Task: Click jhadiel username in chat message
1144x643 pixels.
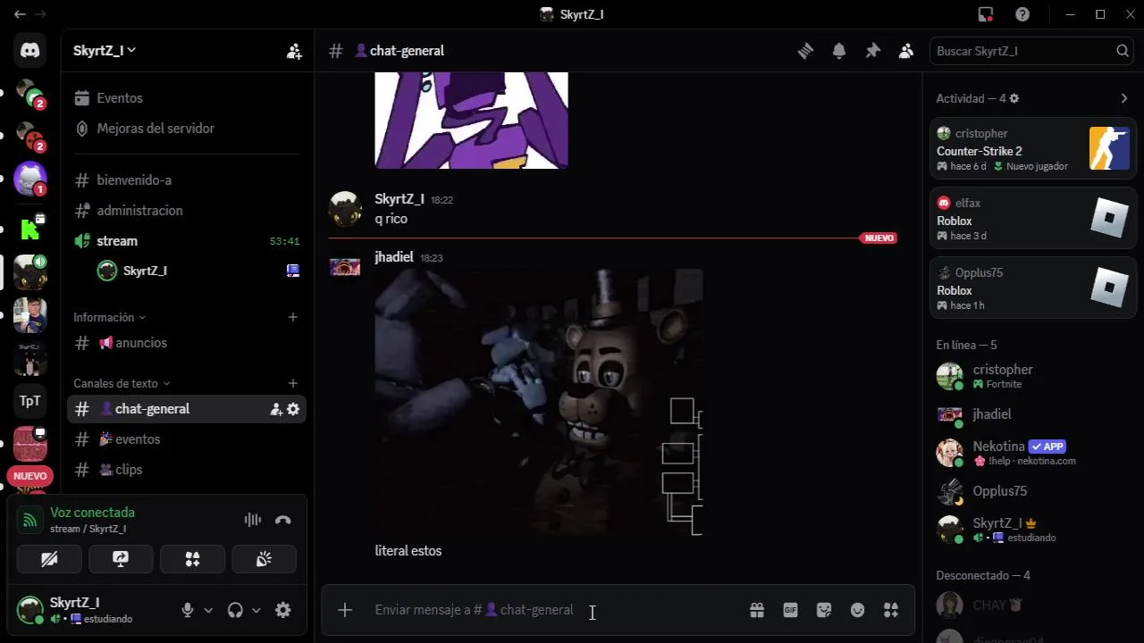Action: point(394,257)
